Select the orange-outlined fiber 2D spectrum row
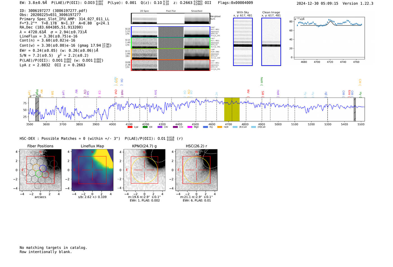This screenshot has height=267, width=393. (171, 54)
